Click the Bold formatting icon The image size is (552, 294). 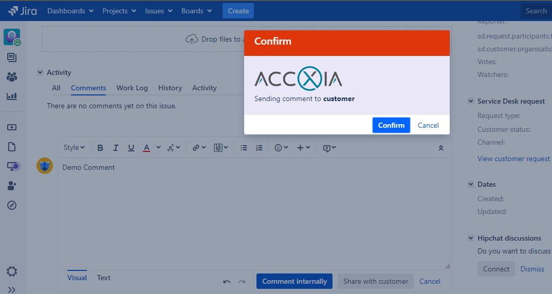click(x=100, y=148)
